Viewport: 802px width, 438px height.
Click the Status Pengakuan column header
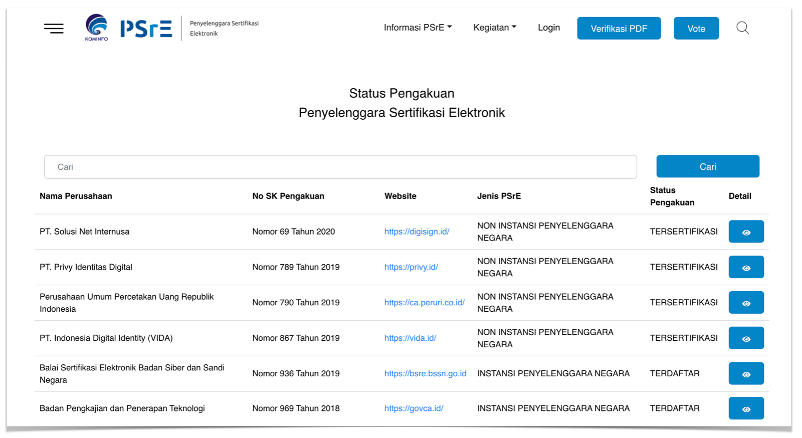(672, 196)
